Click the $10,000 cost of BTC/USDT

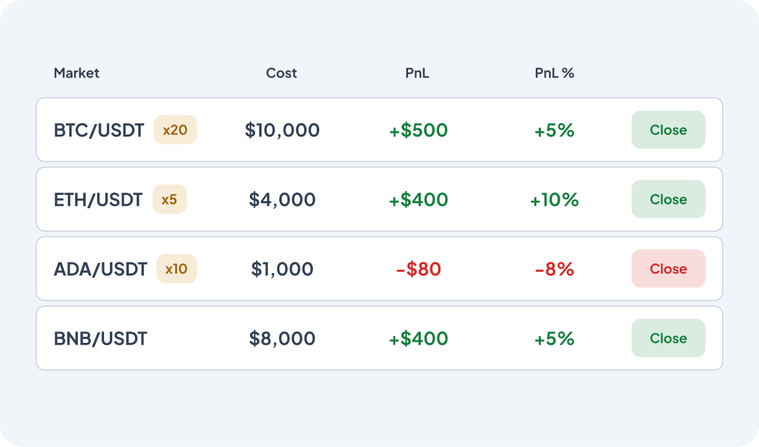click(282, 130)
